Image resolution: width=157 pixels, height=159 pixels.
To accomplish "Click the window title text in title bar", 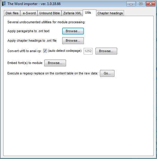I will click(x=34, y=4).
